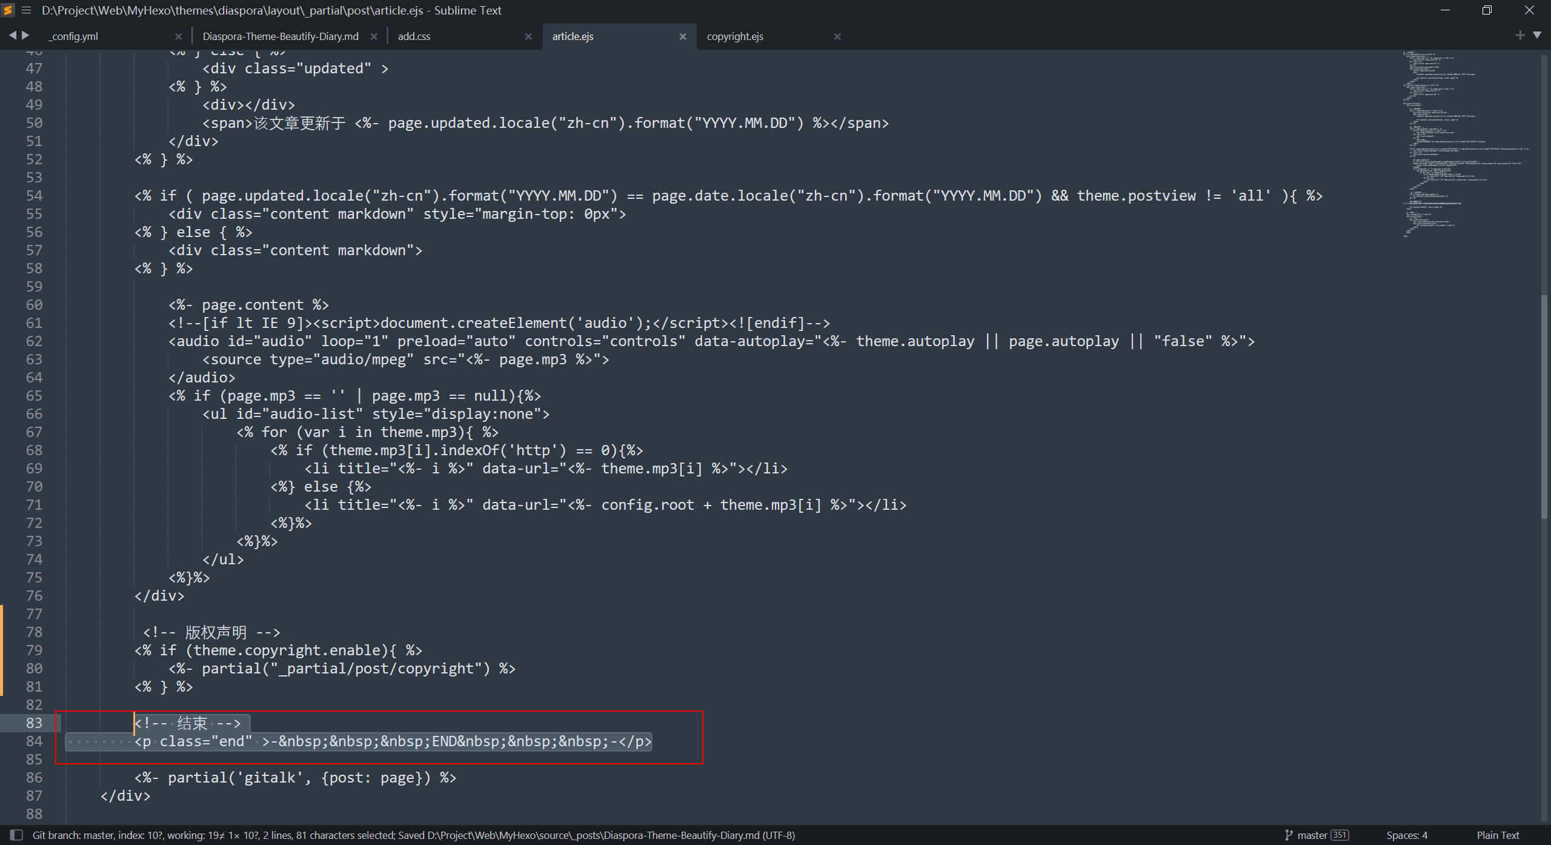Viewport: 1551px width, 845px height.
Task: Go to next tab with right arrow
Action: click(25, 36)
